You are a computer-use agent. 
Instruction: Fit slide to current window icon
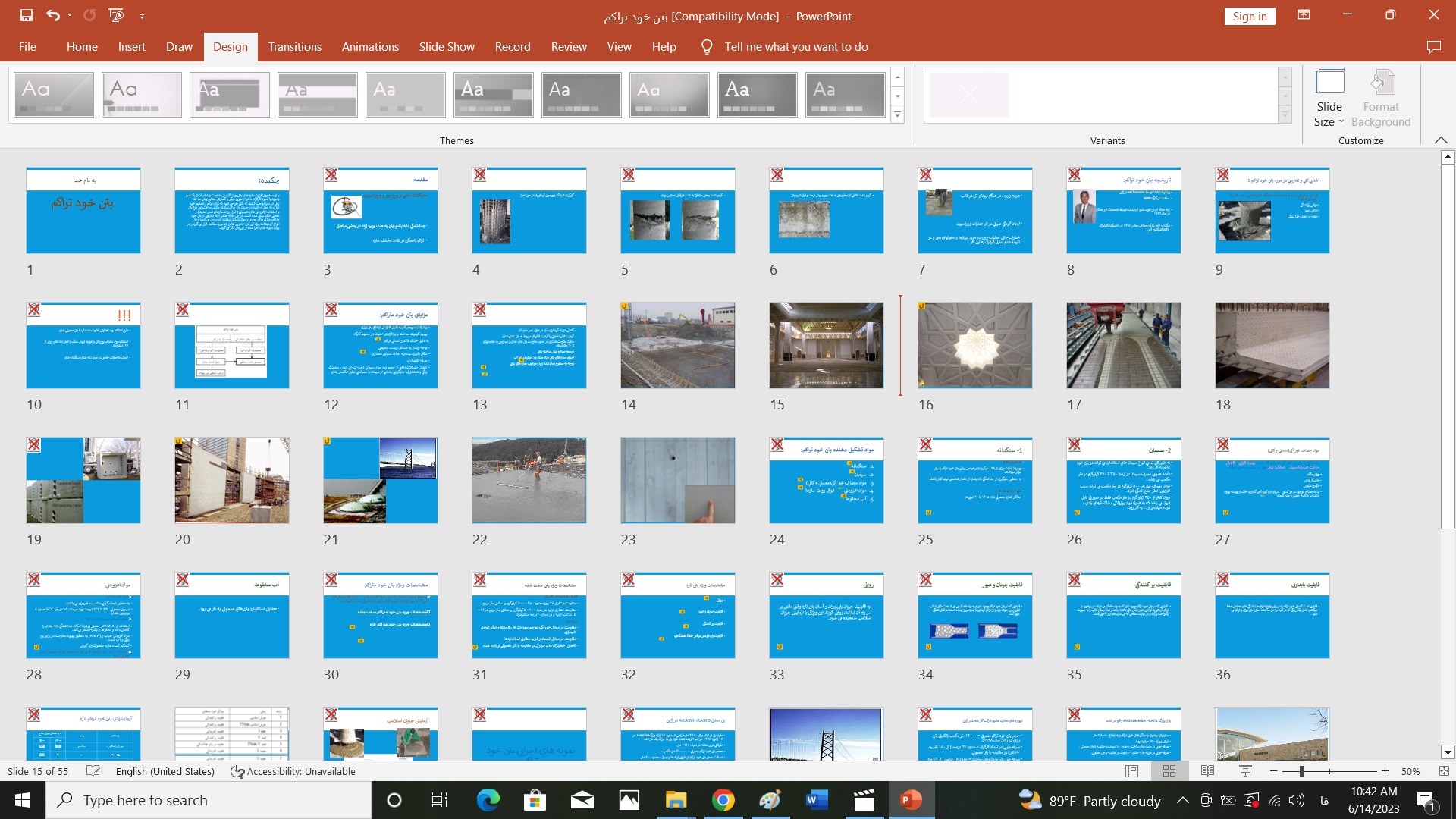pos(1444,771)
